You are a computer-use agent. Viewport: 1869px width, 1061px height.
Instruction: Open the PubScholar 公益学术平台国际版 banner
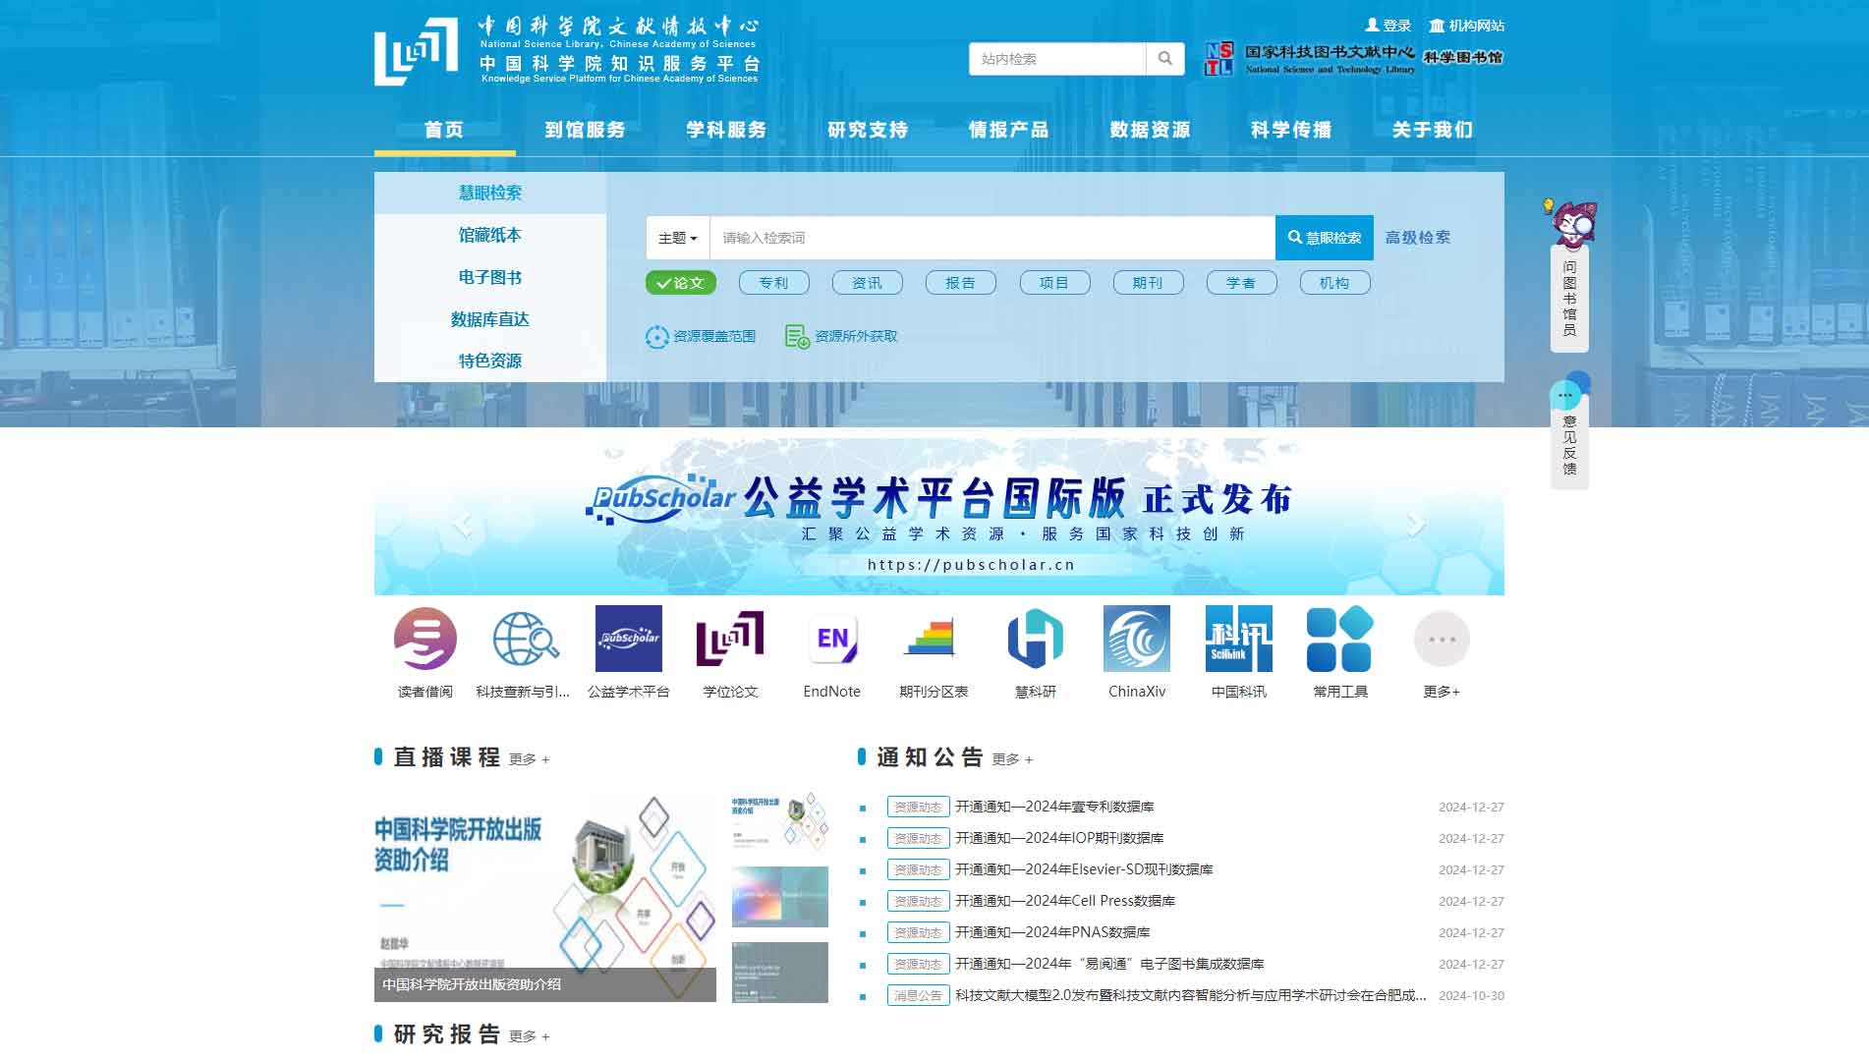point(939,517)
